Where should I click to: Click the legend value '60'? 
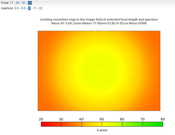122,119
